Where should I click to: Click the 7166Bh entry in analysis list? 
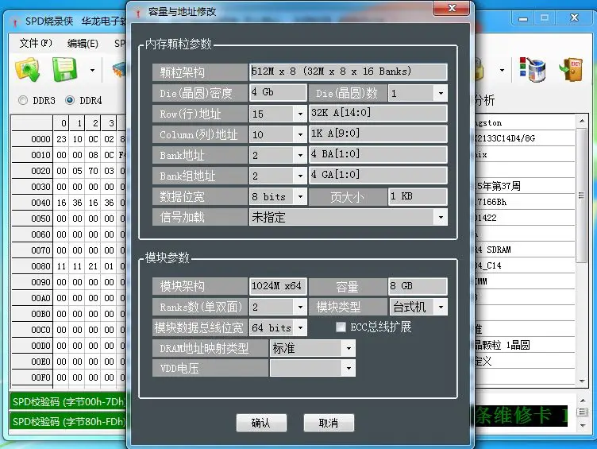[x=525, y=202]
